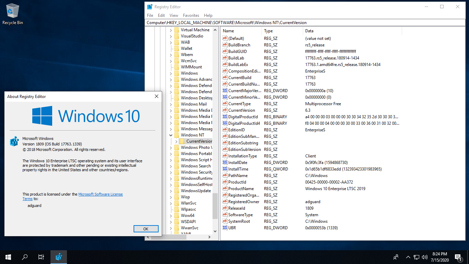The height and width of the screenshot is (264, 469).
Task: Open the Action Center notifications icon
Action: point(458,257)
